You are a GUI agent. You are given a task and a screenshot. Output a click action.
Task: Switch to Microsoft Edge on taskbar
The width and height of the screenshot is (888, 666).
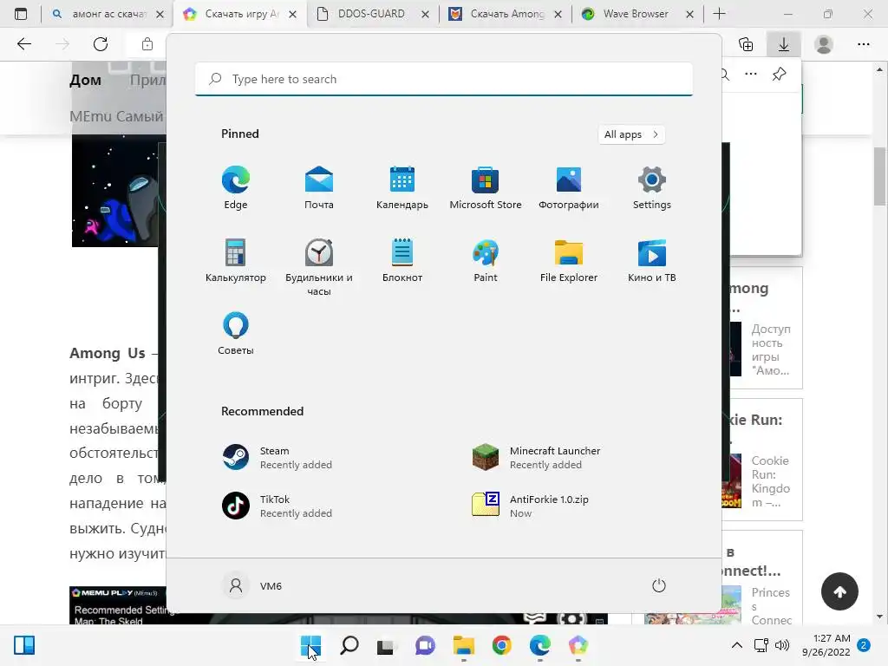pos(539,645)
